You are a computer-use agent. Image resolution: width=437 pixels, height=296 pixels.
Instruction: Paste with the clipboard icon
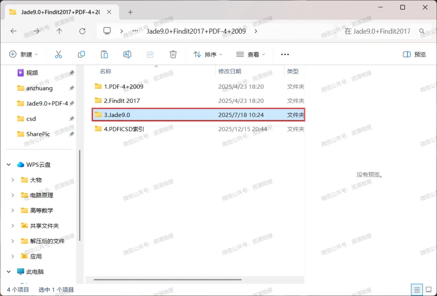104,54
